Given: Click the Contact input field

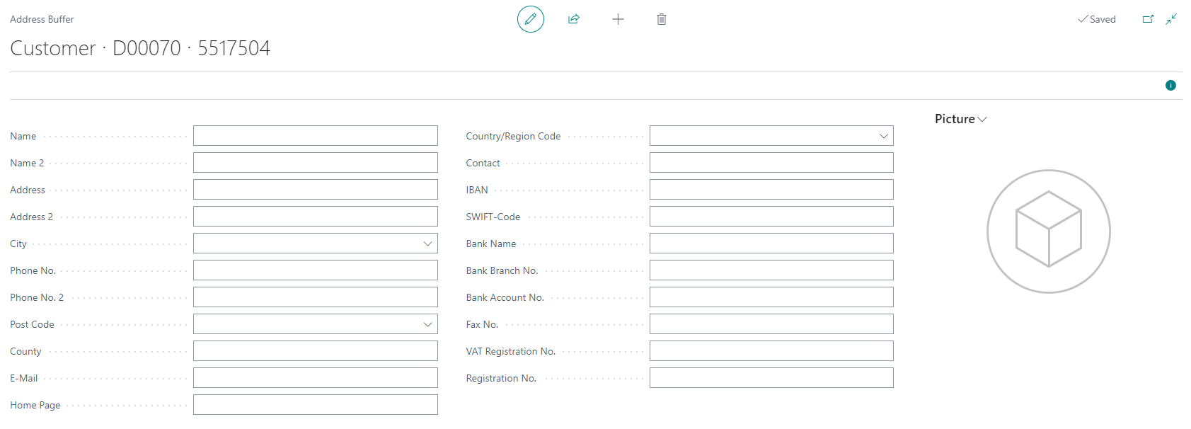Looking at the screenshot, I should tap(771, 163).
